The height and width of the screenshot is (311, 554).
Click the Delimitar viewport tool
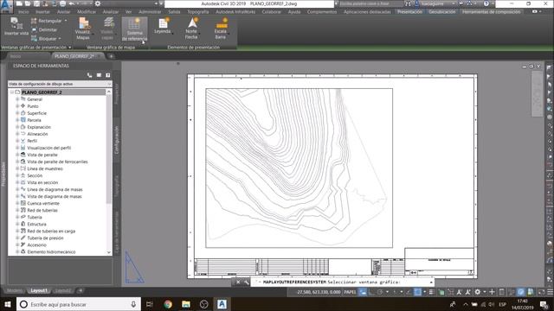coord(44,29)
